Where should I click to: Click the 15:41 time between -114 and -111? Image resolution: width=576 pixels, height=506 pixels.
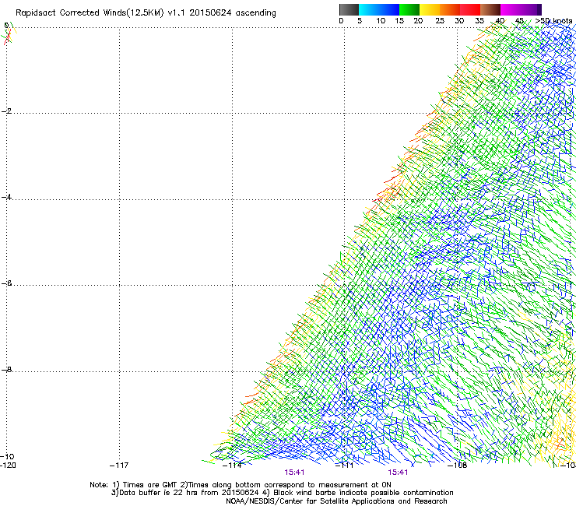click(x=294, y=473)
